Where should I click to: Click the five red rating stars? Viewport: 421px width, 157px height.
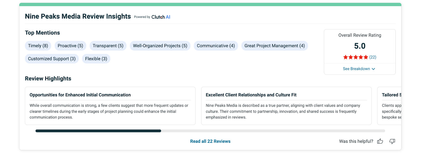355,57
